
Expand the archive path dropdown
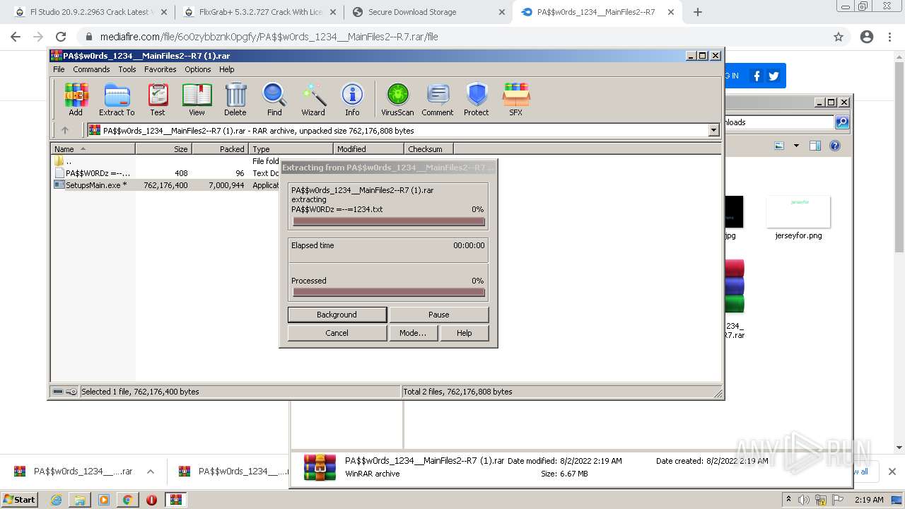(x=713, y=130)
